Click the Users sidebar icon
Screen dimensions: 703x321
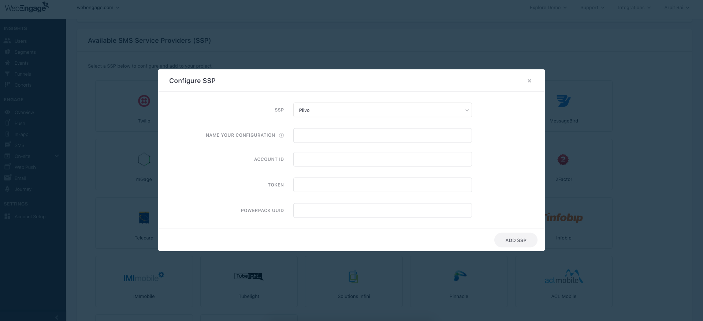point(7,41)
